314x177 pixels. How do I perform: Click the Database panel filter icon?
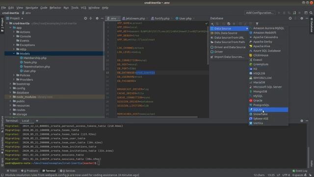[257, 24]
